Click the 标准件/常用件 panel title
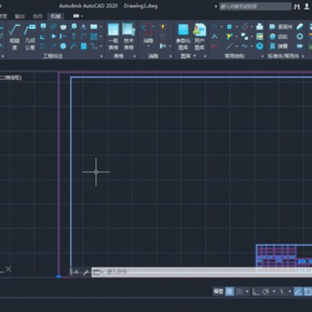312x312 pixels. (x=283, y=56)
